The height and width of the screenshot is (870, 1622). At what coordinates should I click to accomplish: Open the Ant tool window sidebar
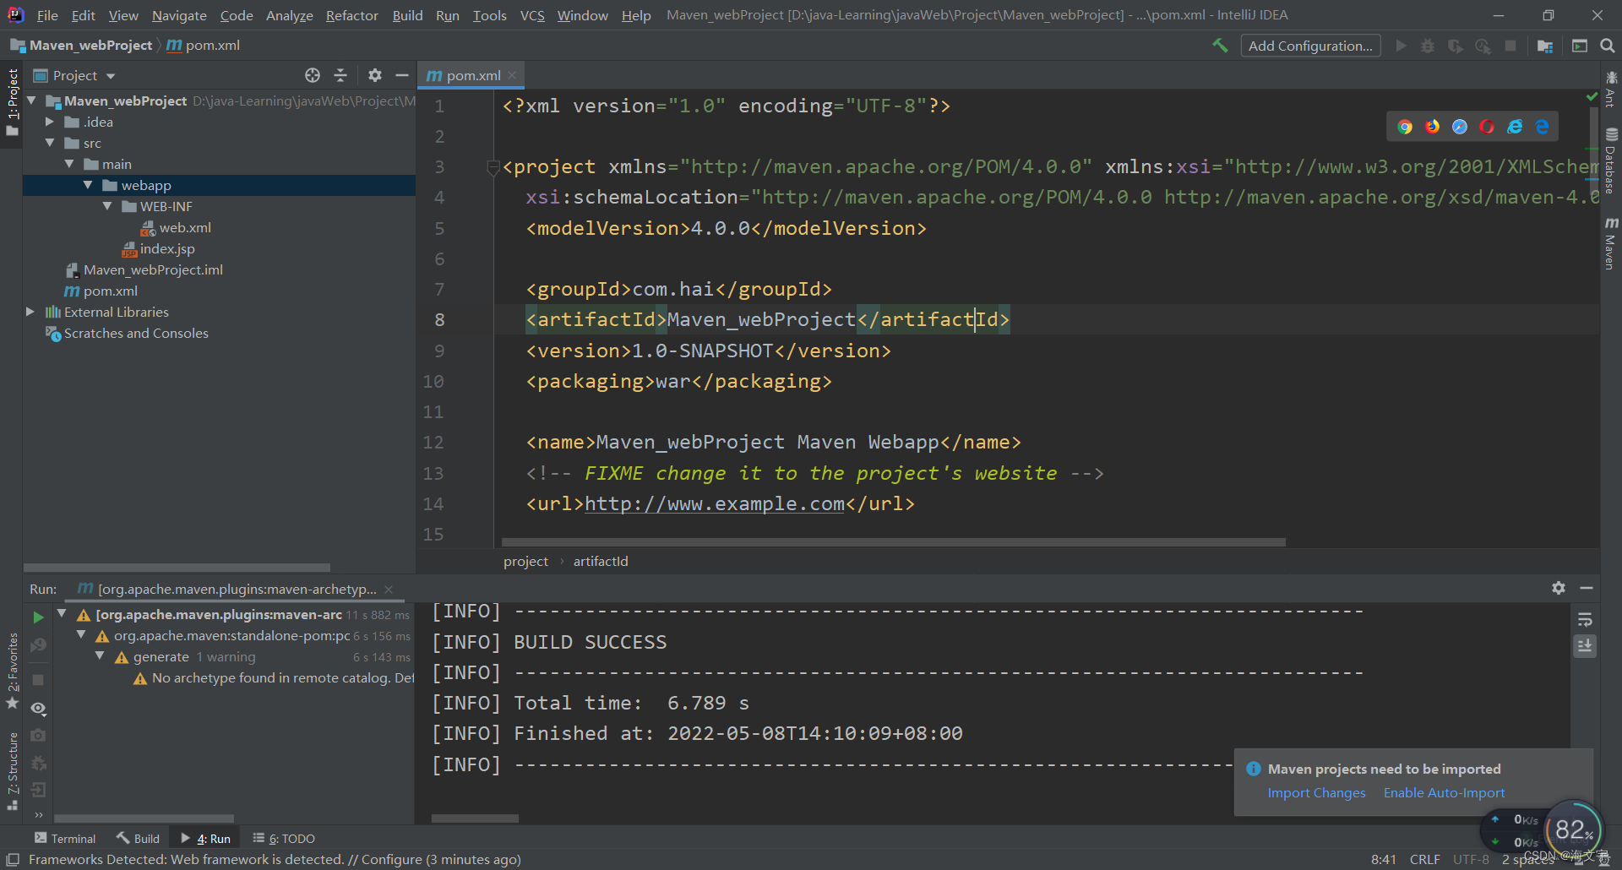click(1611, 89)
